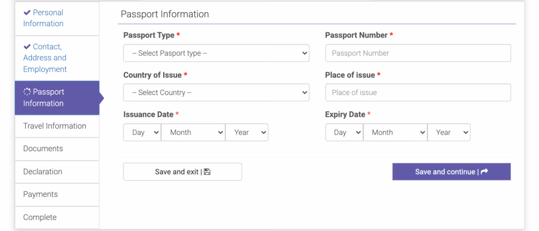Select Expiry Date day dropdown
539x231 pixels.
pyautogui.click(x=344, y=132)
